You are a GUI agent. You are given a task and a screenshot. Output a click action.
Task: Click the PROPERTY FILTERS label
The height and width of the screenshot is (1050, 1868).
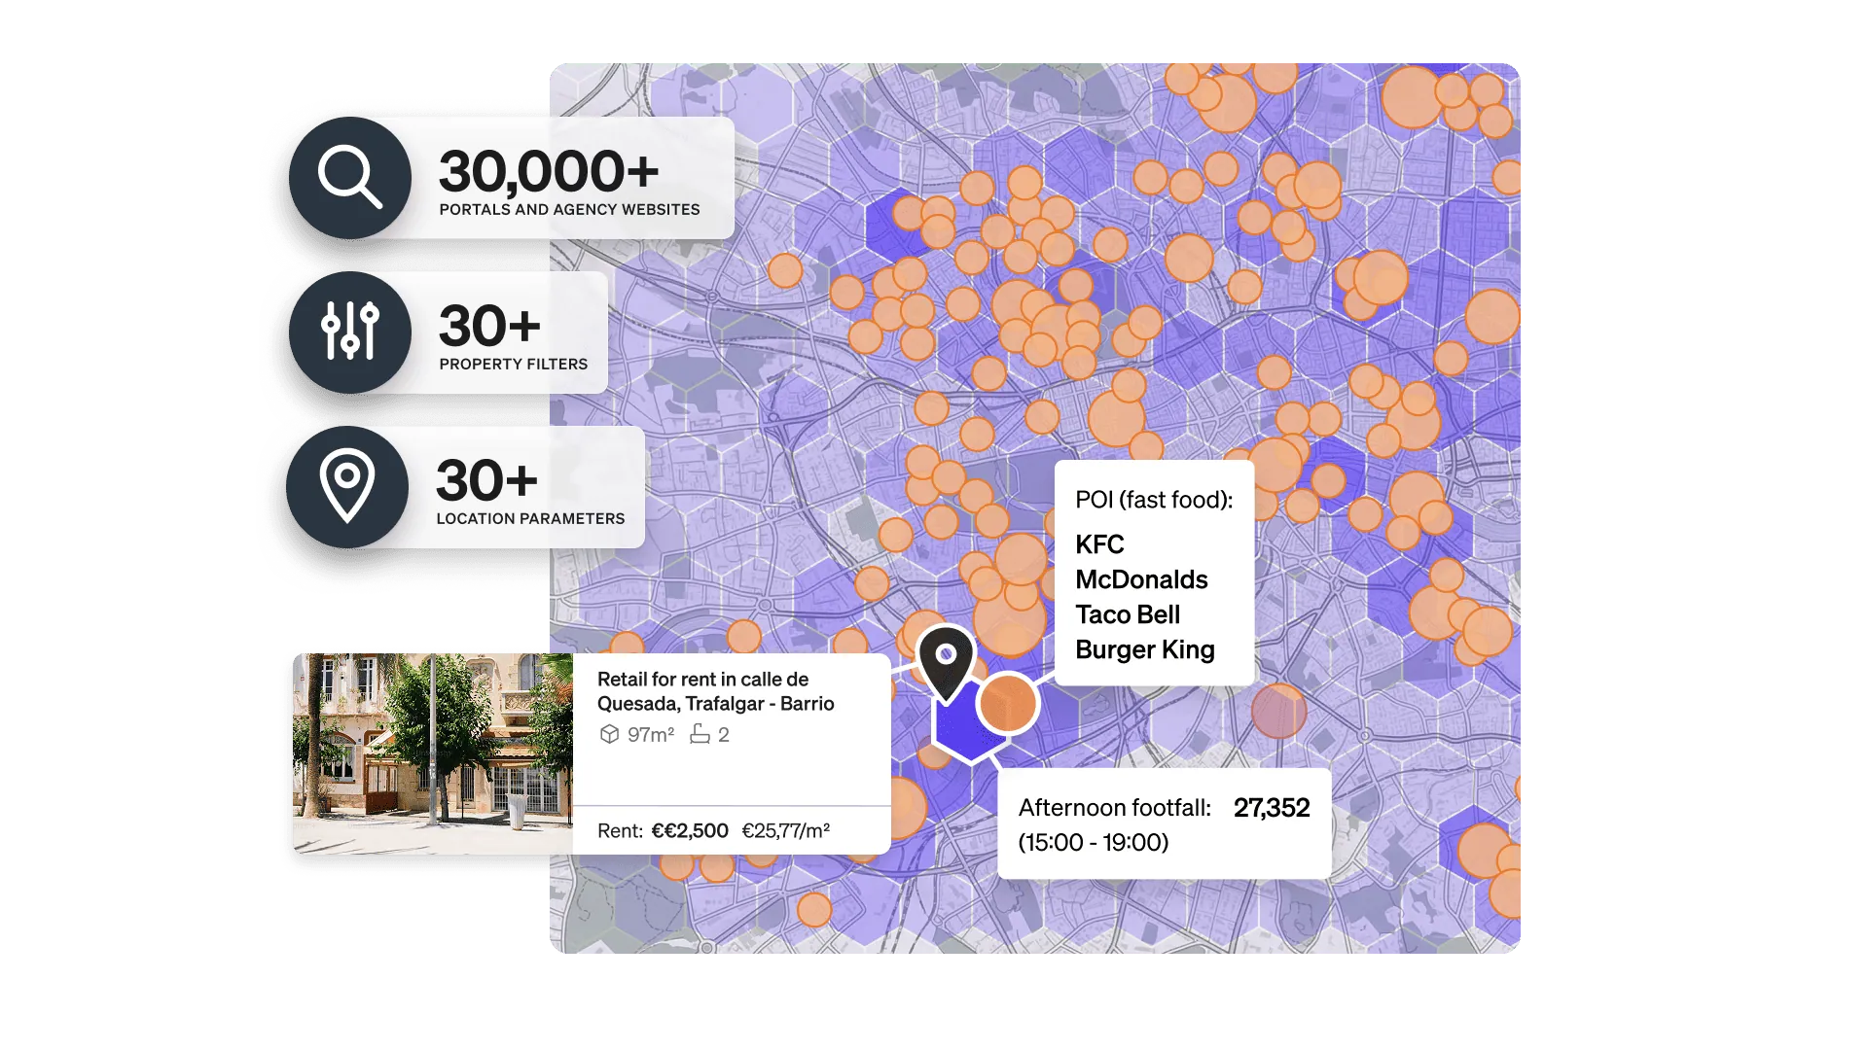[x=513, y=364]
